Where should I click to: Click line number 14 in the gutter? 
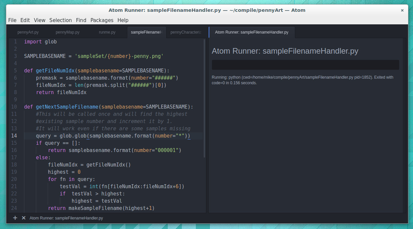(x=14, y=136)
